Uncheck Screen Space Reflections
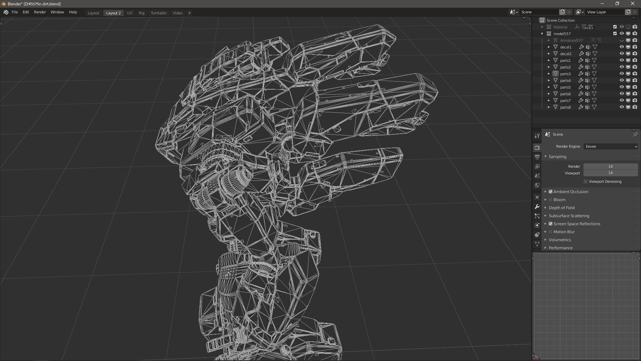Screen dimensions: 641x361 pyautogui.click(x=551, y=224)
